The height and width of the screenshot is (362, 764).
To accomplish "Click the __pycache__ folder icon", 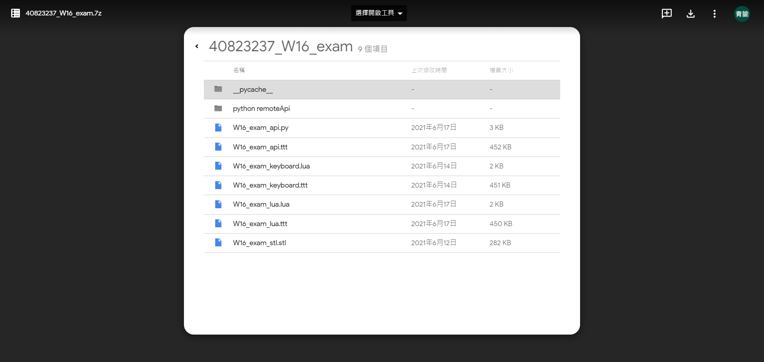I will point(218,89).
